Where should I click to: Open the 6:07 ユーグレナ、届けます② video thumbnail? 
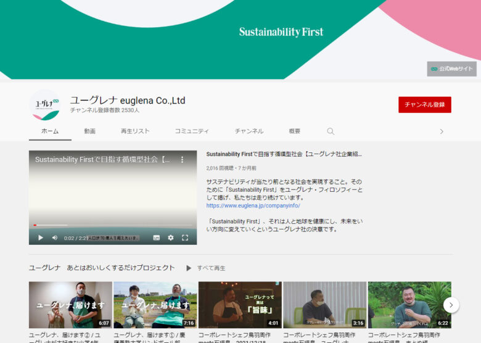[x=70, y=305]
